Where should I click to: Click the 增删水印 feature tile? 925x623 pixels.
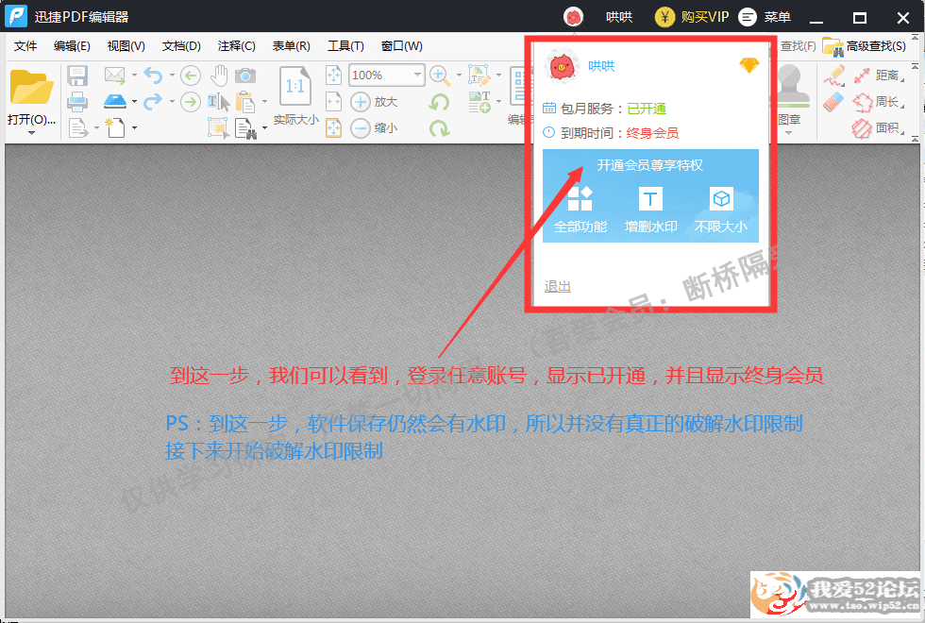[650, 210]
